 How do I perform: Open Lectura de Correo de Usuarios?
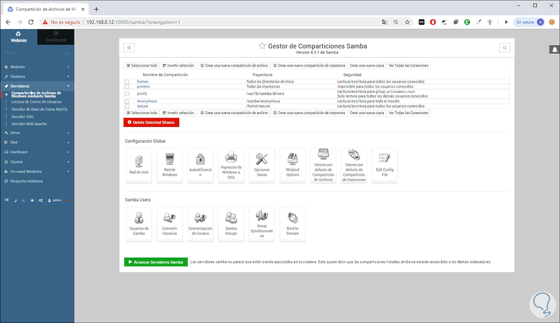click(x=36, y=102)
